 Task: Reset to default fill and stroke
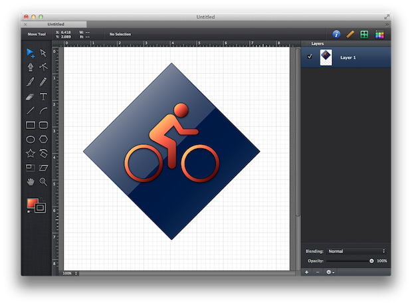pyautogui.click(x=29, y=211)
